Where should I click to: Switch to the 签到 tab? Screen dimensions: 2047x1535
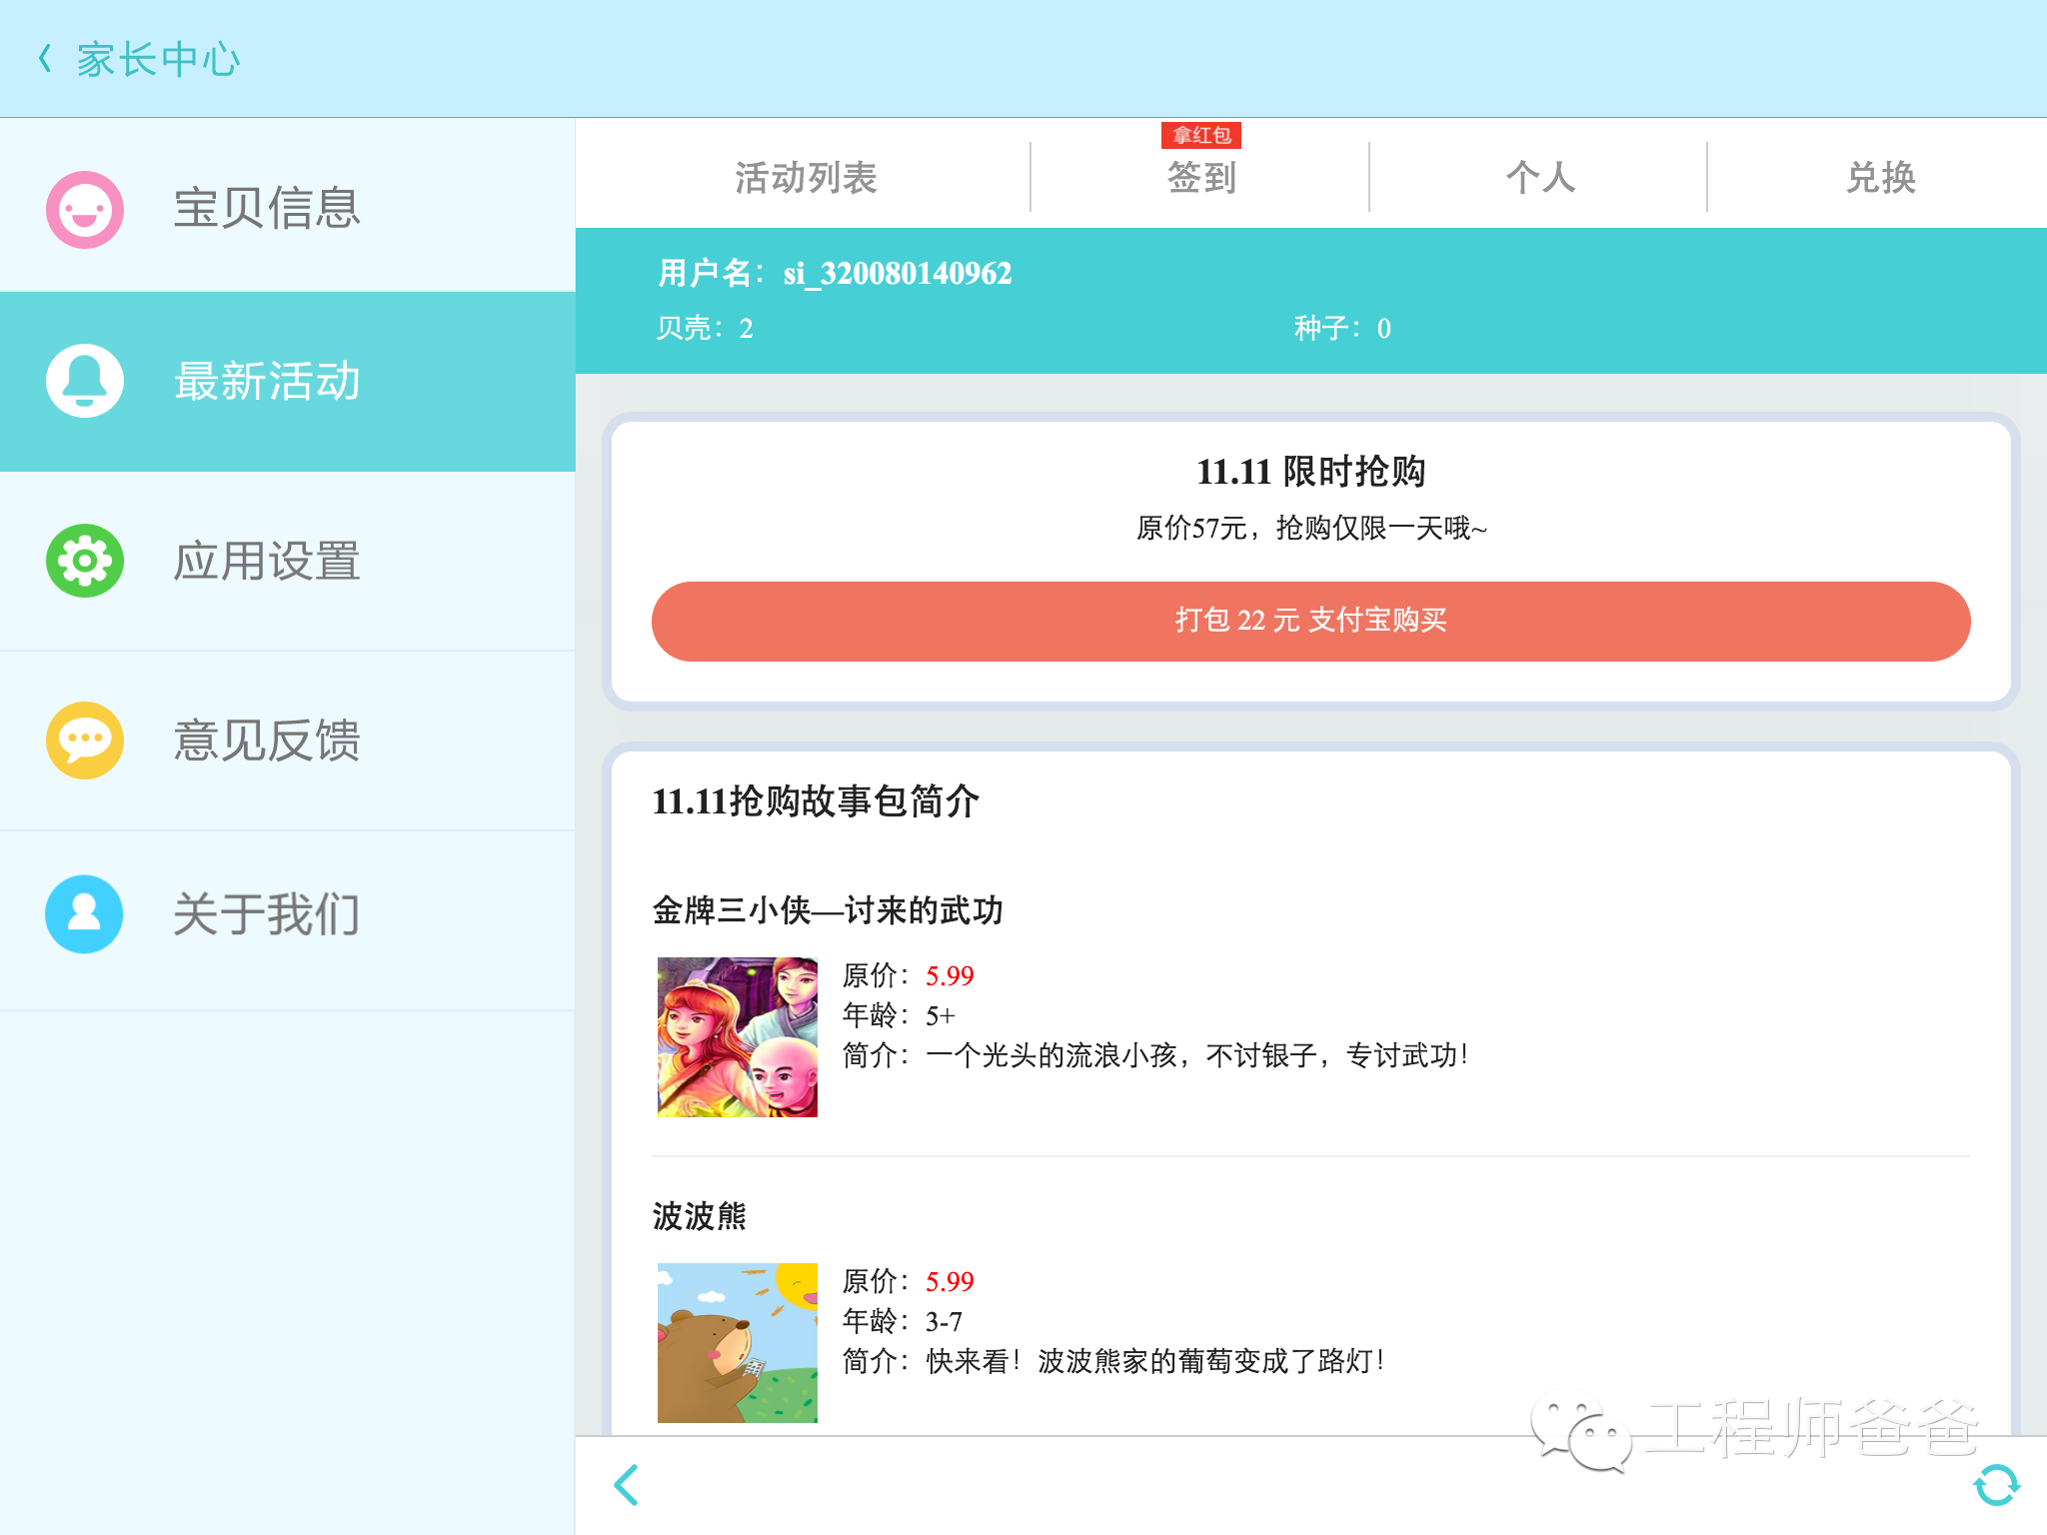tap(1201, 178)
